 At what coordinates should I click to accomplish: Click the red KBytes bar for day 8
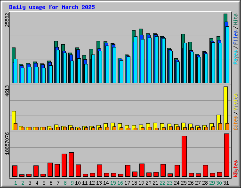[x=64, y=165]
